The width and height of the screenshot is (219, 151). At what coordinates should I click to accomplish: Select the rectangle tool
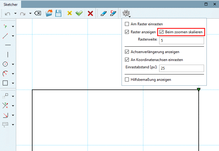point(5,83)
